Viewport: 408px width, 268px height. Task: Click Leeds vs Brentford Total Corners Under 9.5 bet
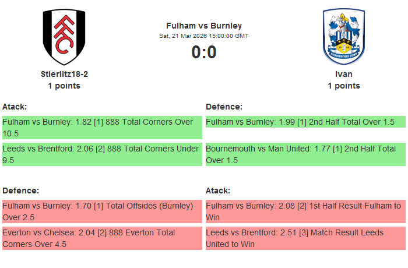[101, 154]
